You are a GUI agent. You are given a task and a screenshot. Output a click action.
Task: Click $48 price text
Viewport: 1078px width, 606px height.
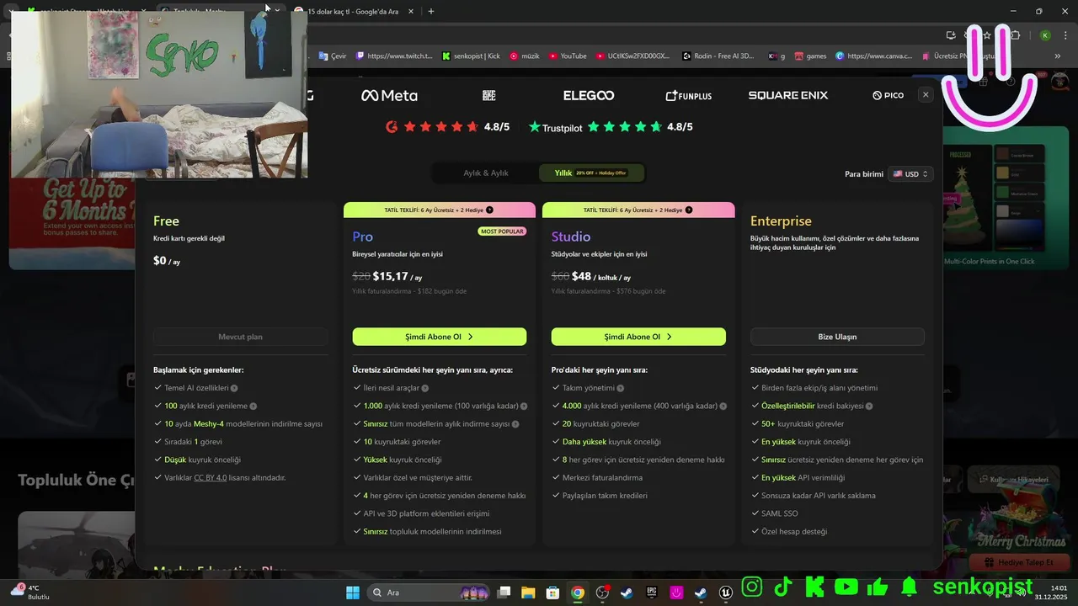[x=581, y=276]
